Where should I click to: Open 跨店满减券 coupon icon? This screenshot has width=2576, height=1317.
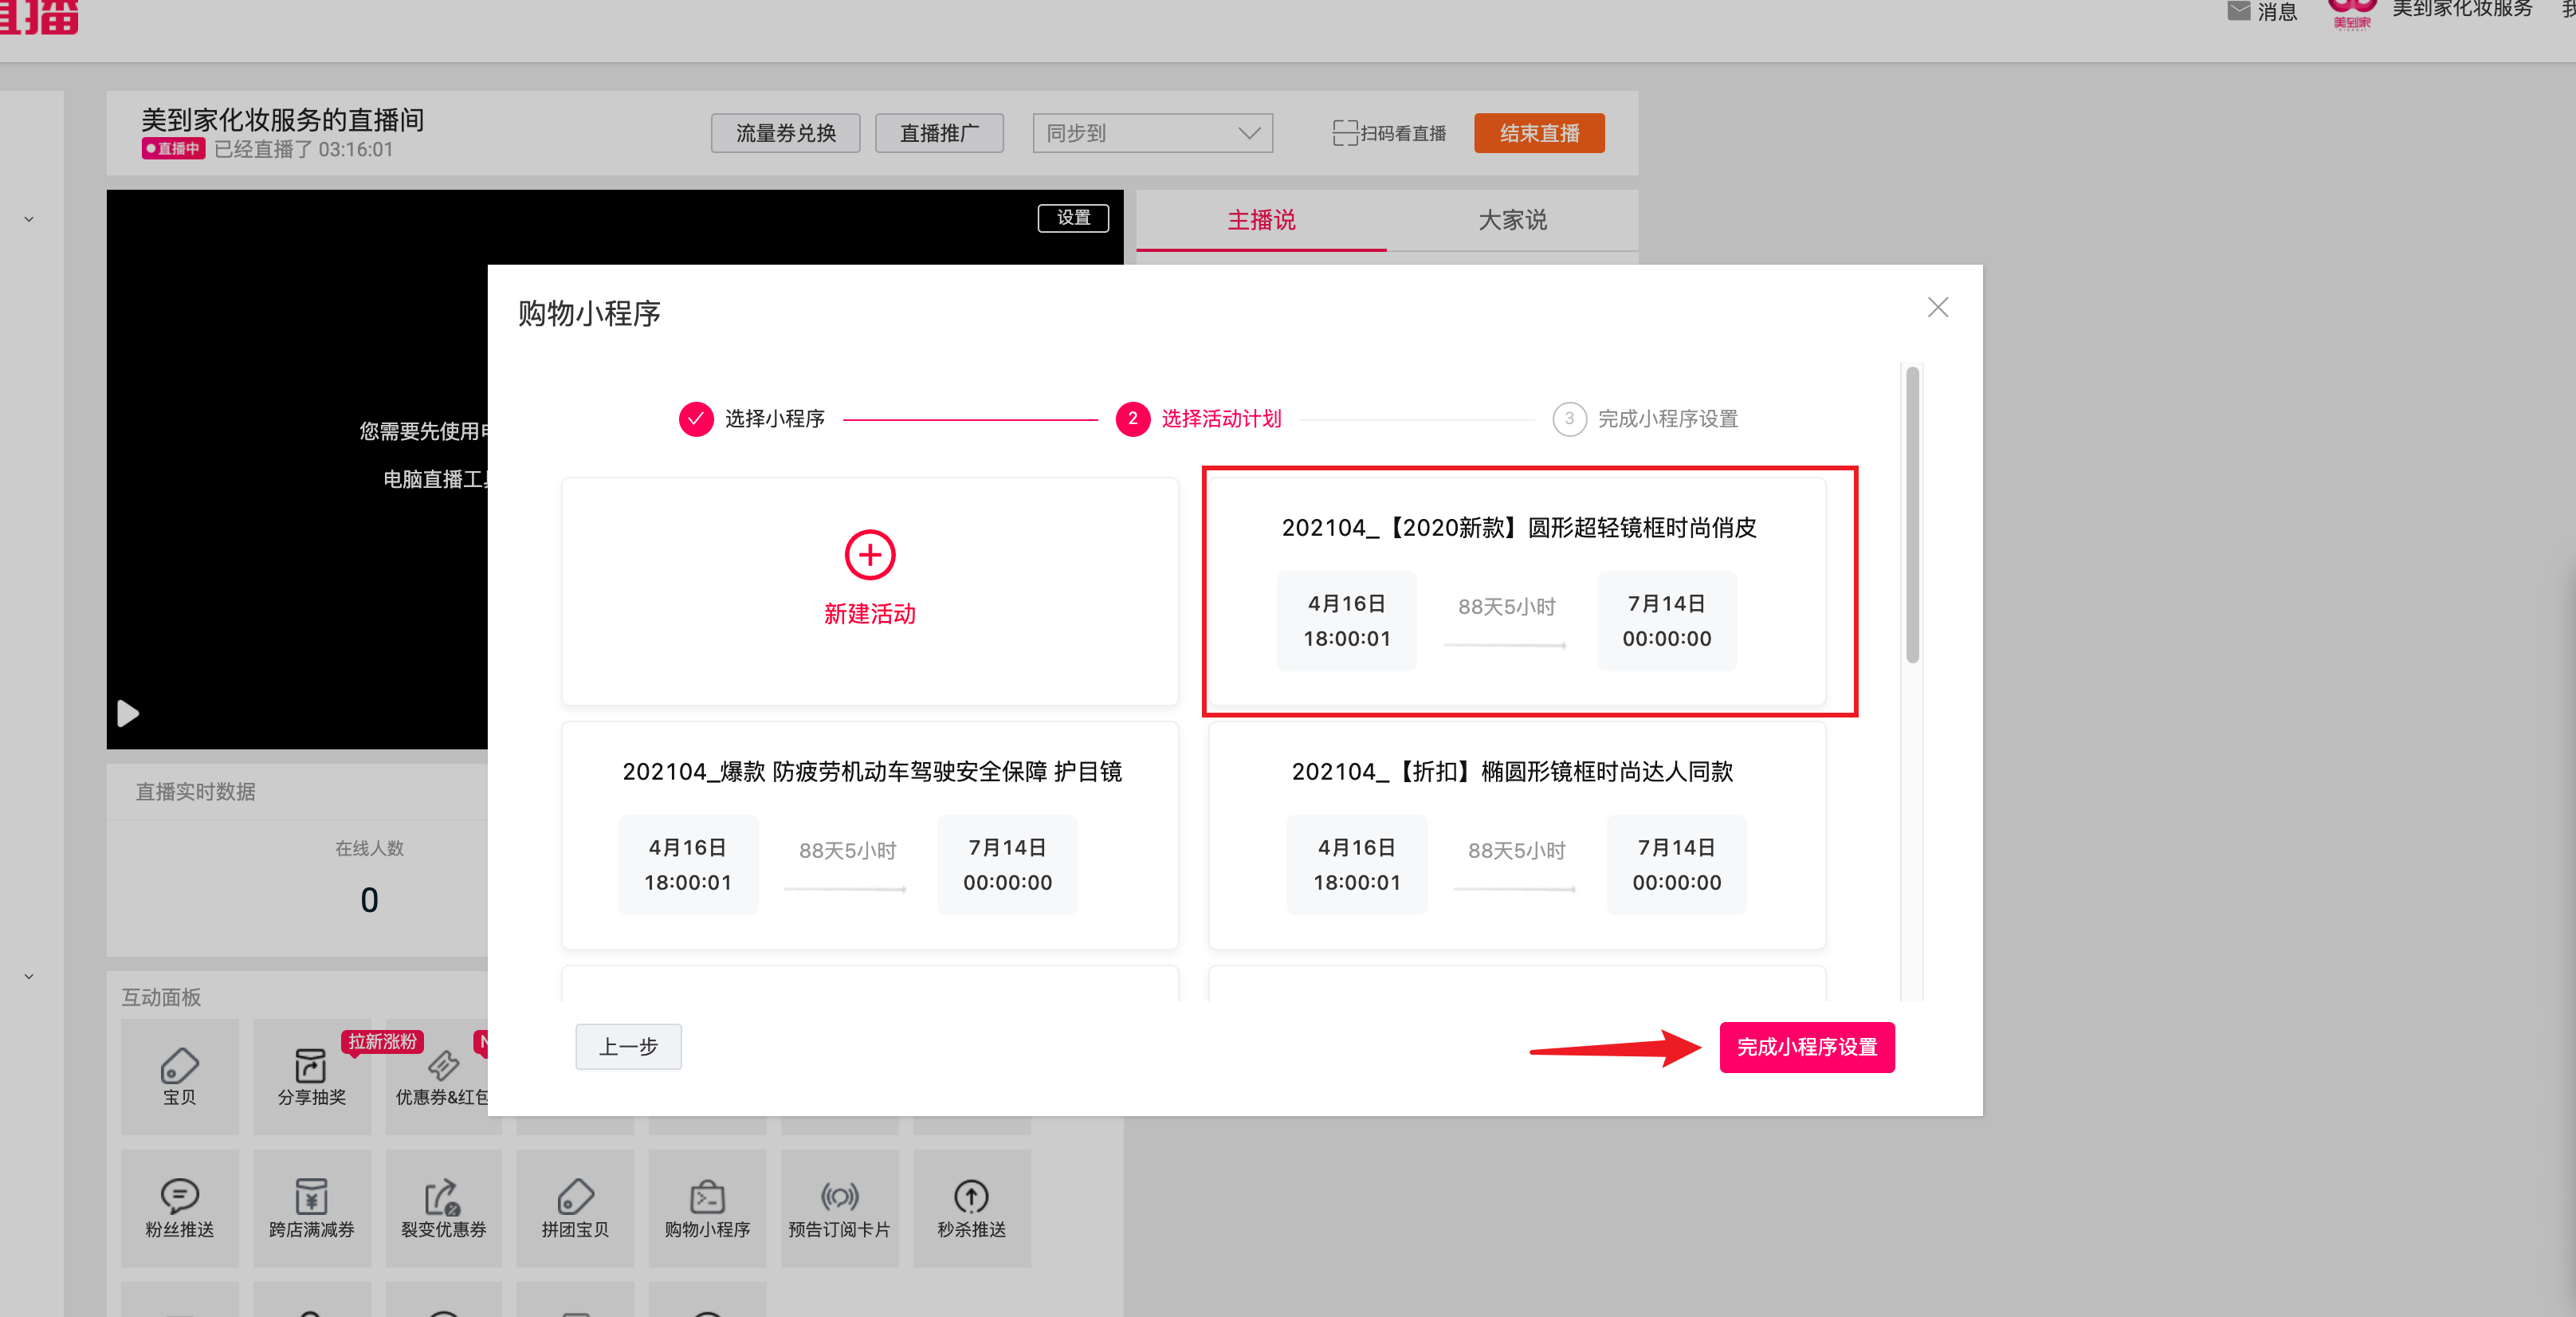[x=310, y=1196]
